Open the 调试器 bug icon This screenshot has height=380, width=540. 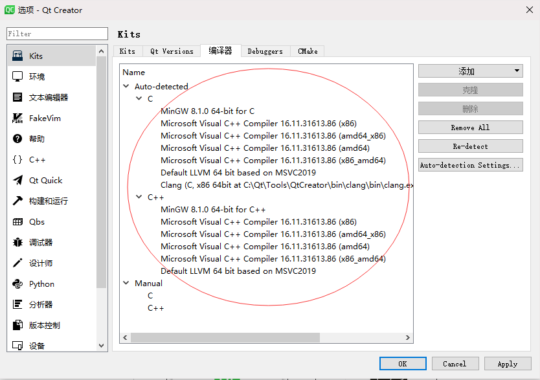17,242
